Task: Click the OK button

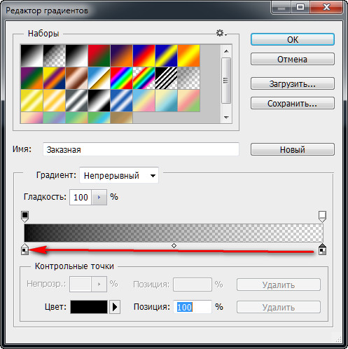Action: (x=293, y=39)
